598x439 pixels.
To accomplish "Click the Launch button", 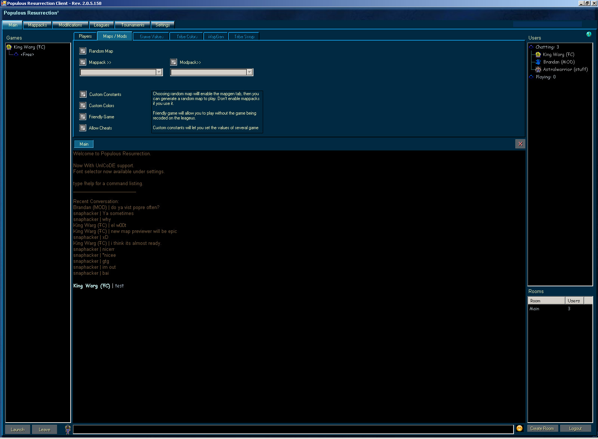I will (x=18, y=429).
